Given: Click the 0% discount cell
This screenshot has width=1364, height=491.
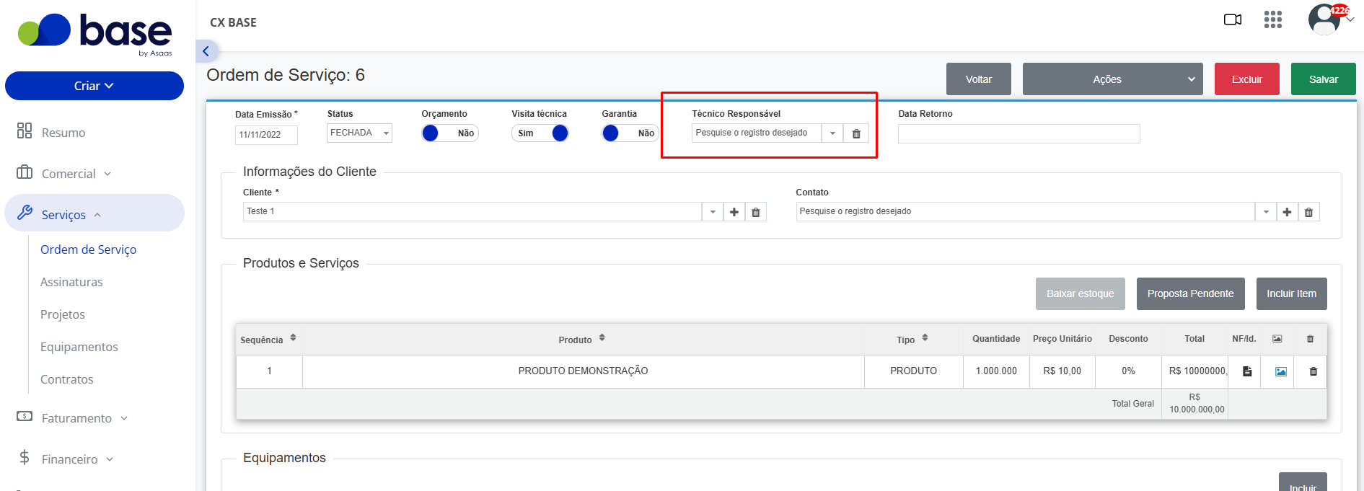Looking at the screenshot, I should [1128, 371].
